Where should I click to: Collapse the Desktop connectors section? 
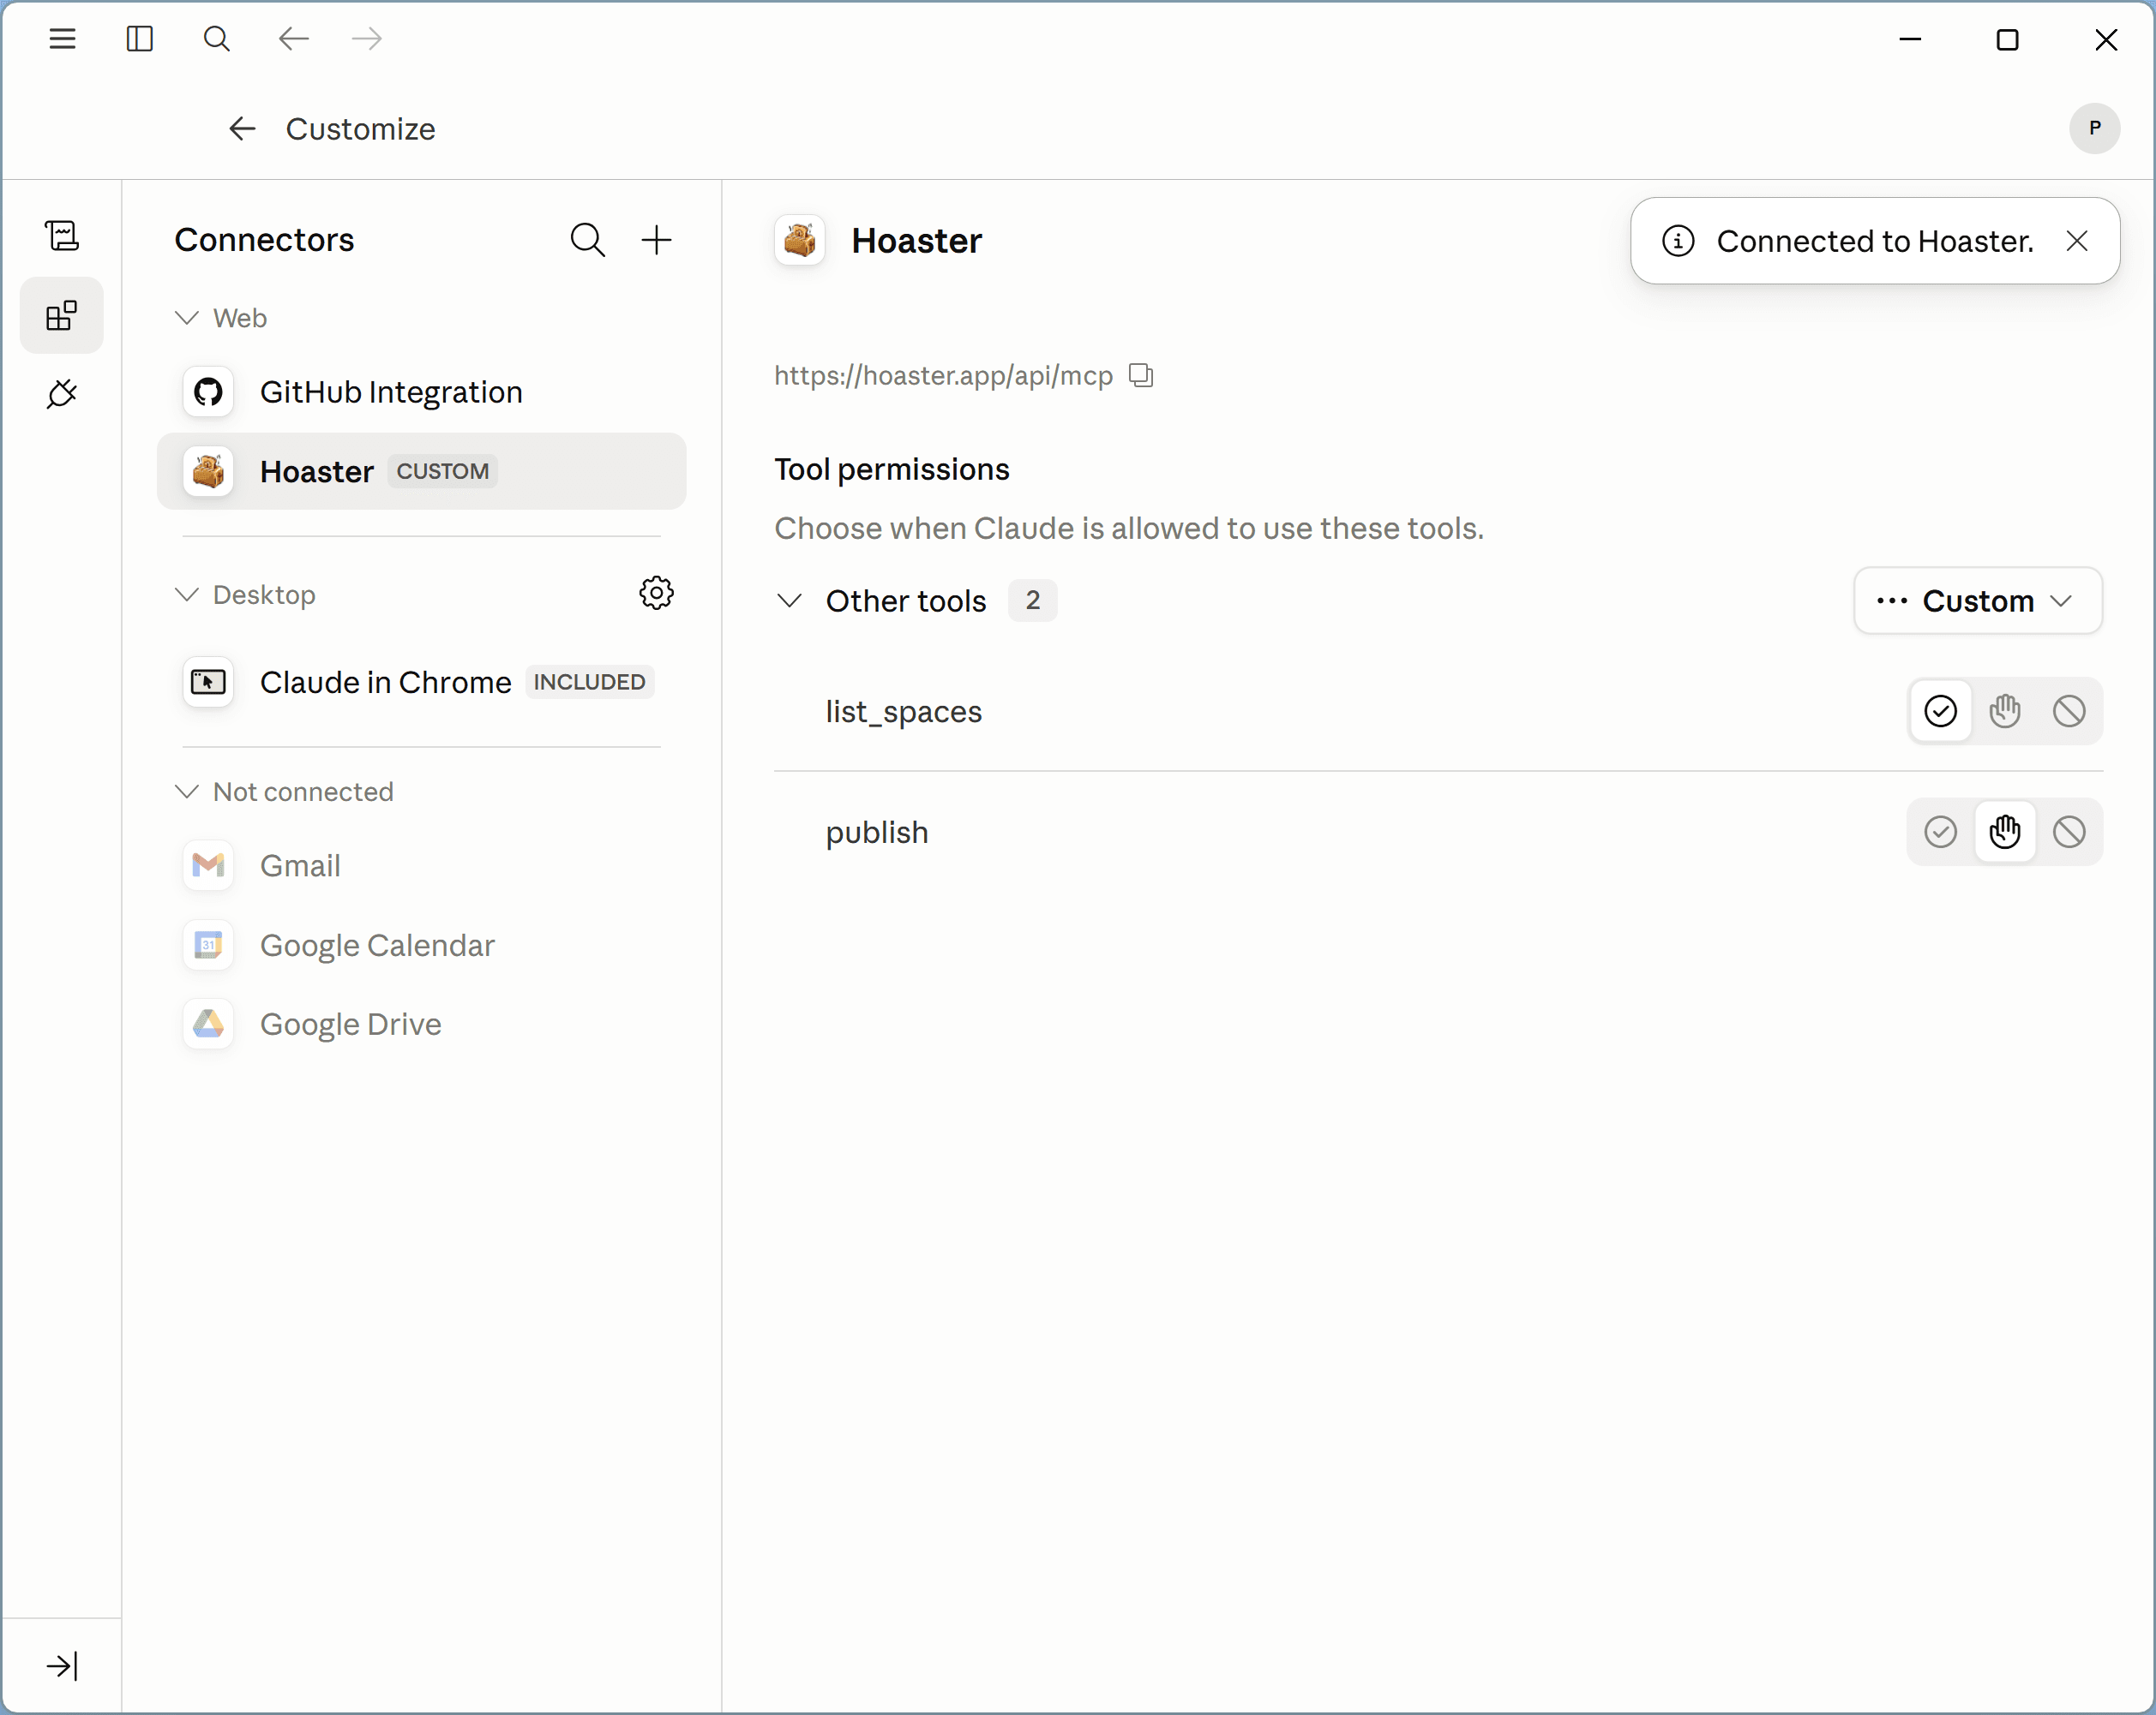186,595
